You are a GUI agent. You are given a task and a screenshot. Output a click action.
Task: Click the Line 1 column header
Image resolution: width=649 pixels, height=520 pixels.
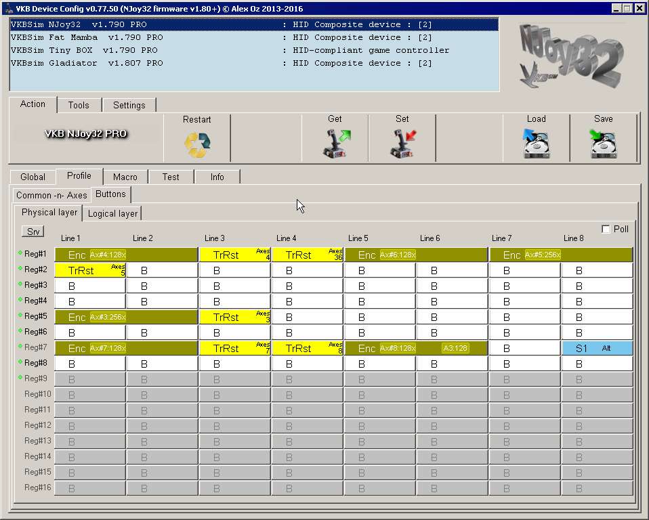coord(70,238)
